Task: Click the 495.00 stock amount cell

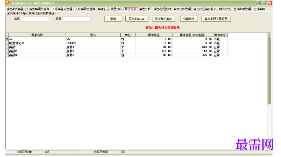Action: (193, 55)
